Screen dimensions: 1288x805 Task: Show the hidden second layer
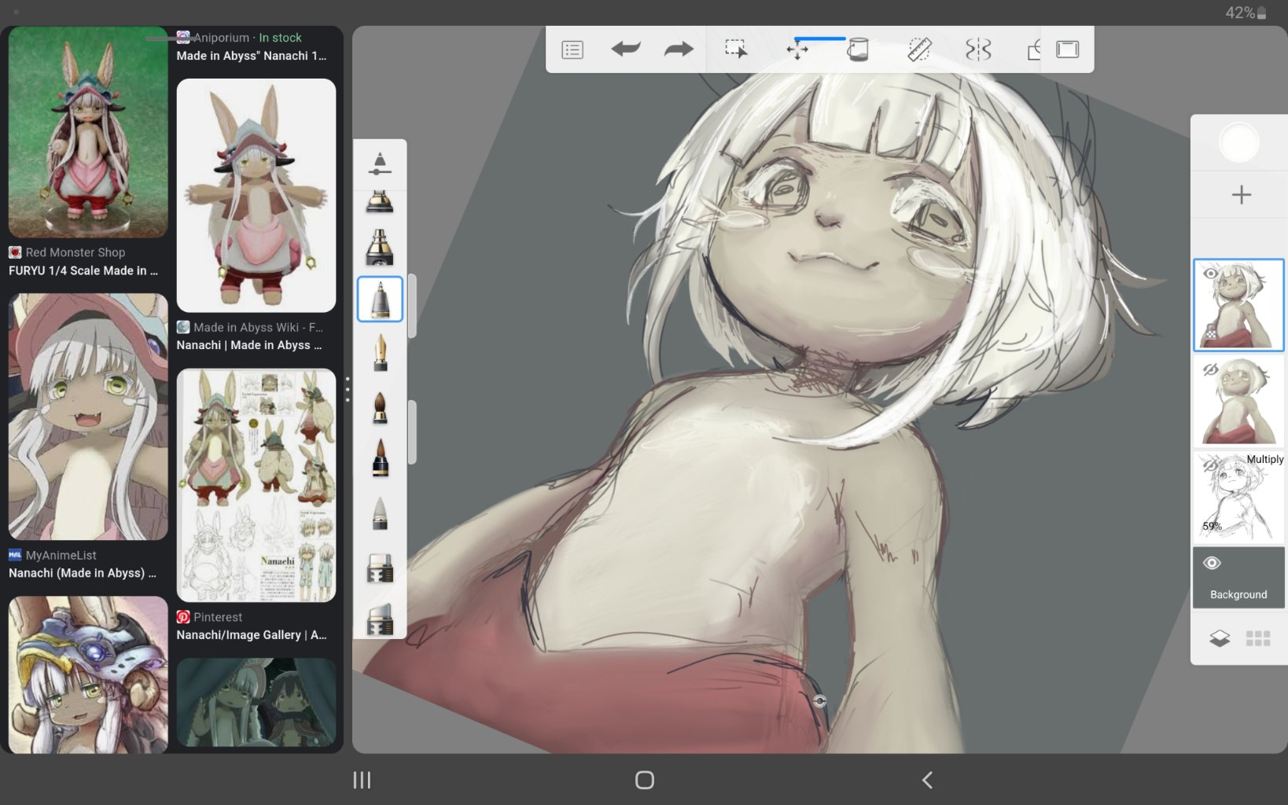1211,369
